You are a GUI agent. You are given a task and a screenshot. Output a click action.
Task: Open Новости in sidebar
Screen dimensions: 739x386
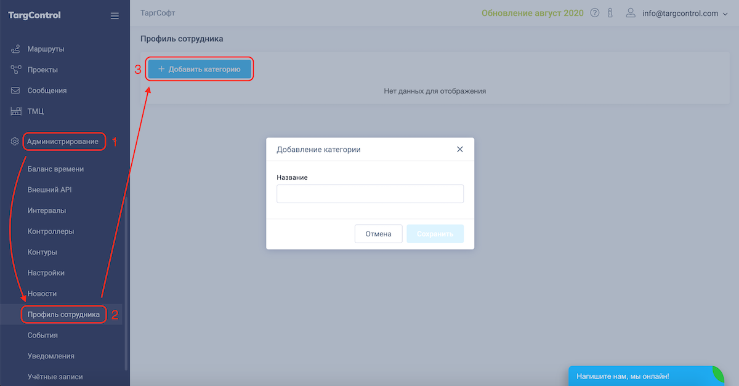point(42,294)
